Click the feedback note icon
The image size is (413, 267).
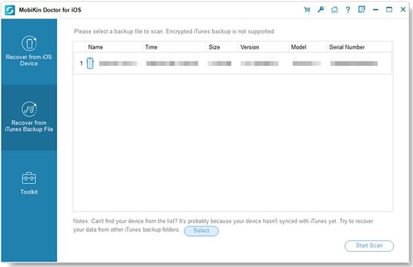click(x=361, y=10)
